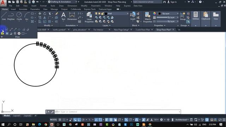Click the Rotate tool icon

[x=45, y=13]
